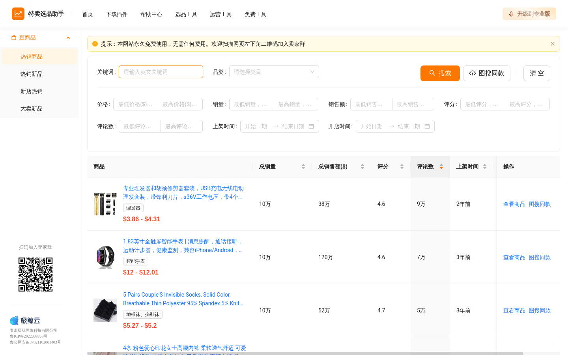This screenshot has width=568, height=355.
Task: Click 图搜同款 for the invisible socks row
Action: [x=540, y=310]
